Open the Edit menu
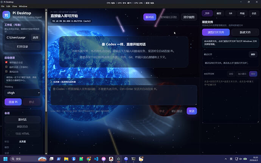The height and width of the screenshot is (163, 261). click(x=8, y=6)
